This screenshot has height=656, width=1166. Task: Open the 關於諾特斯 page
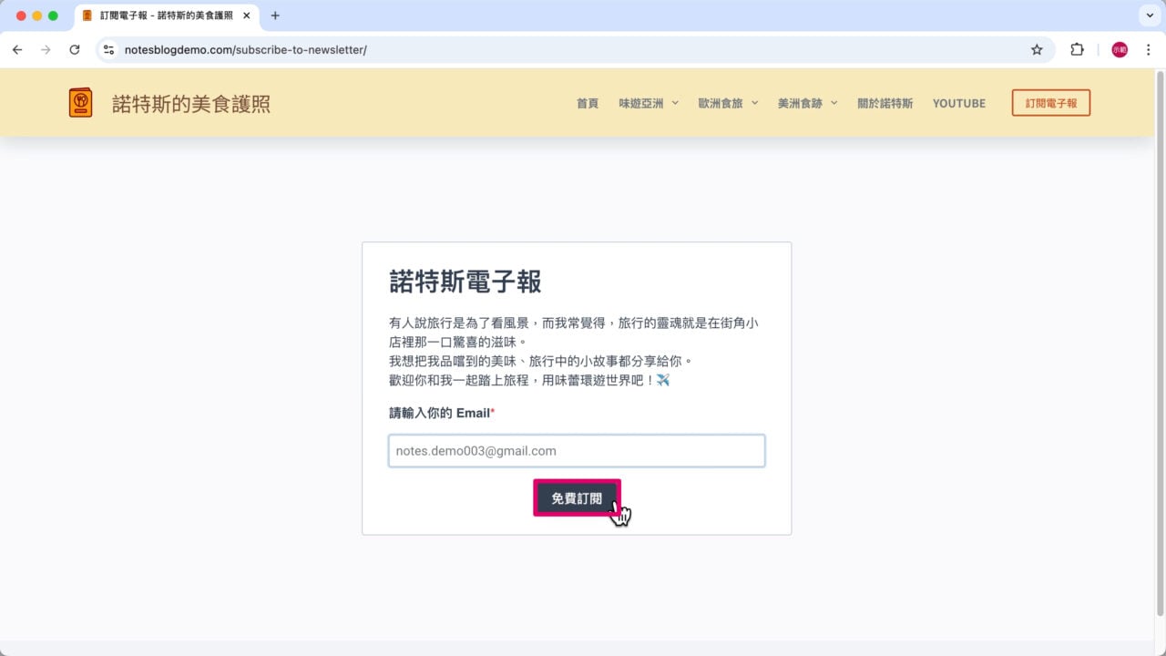(885, 103)
